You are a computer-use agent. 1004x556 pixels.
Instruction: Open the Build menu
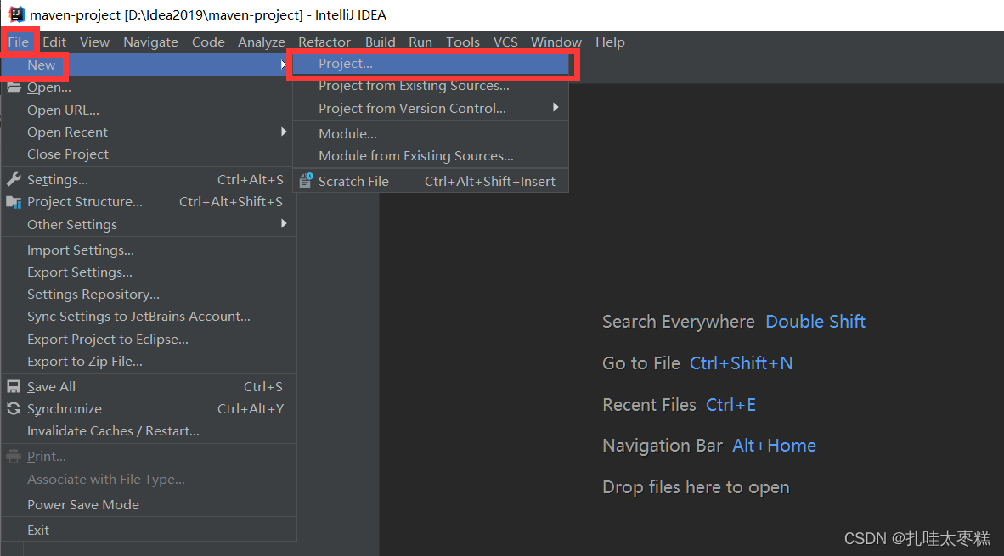380,42
